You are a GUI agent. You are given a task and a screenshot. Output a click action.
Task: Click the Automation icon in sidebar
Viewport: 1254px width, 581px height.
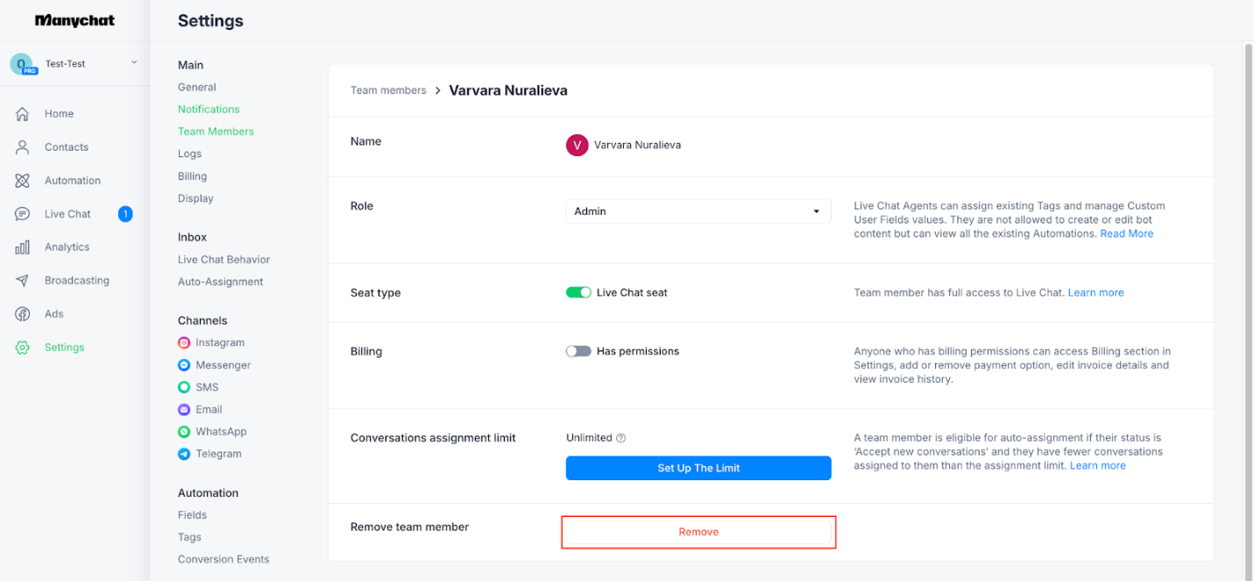tap(23, 181)
